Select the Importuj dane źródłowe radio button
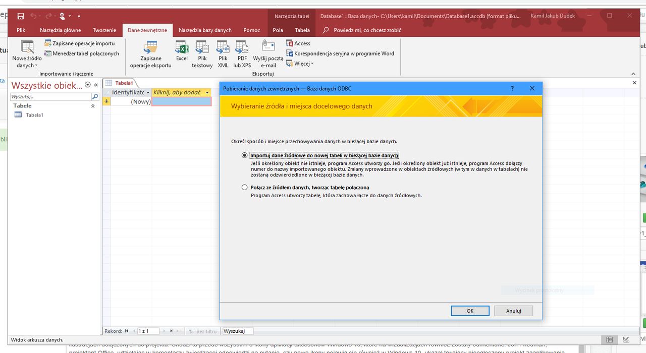Viewport: 646px width, 353px height. pos(245,155)
